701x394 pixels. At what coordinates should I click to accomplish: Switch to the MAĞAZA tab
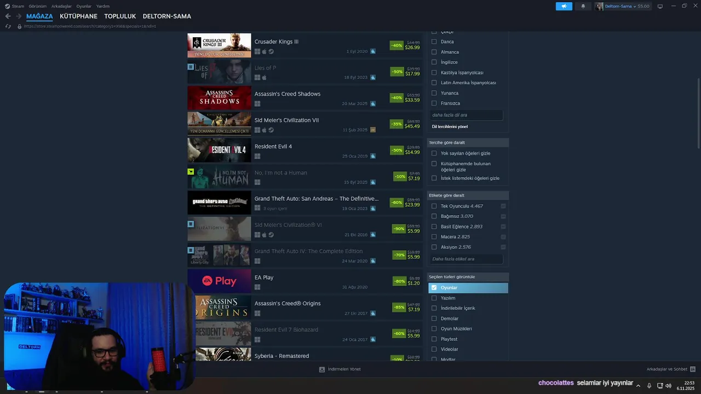(39, 16)
